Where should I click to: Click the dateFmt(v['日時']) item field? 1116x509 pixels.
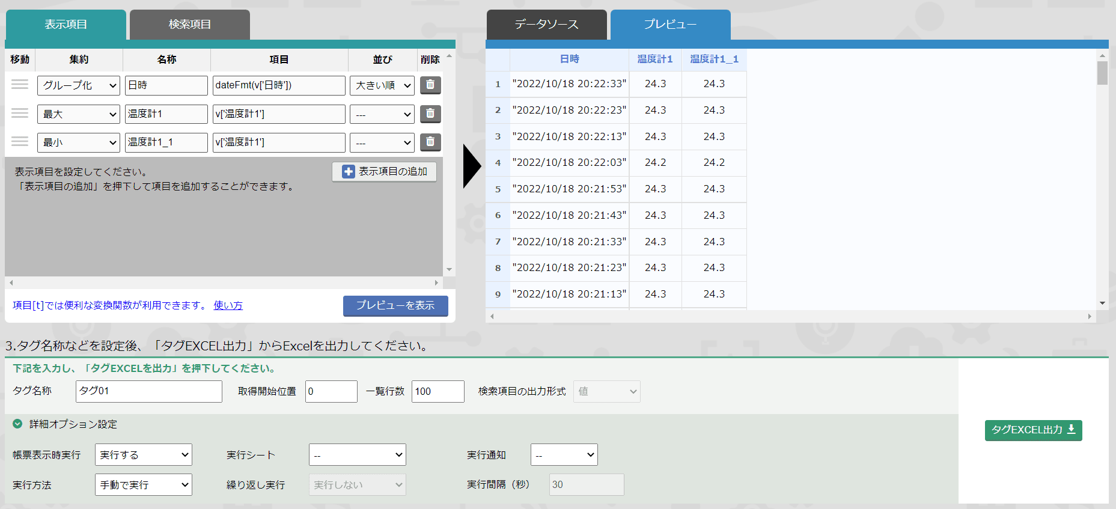click(x=279, y=85)
